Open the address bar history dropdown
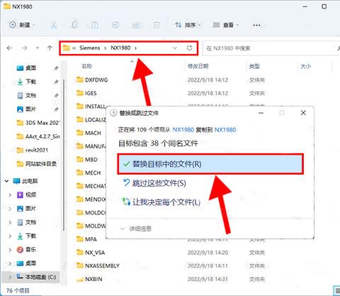This screenshot has width=340, height=296. [x=175, y=48]
